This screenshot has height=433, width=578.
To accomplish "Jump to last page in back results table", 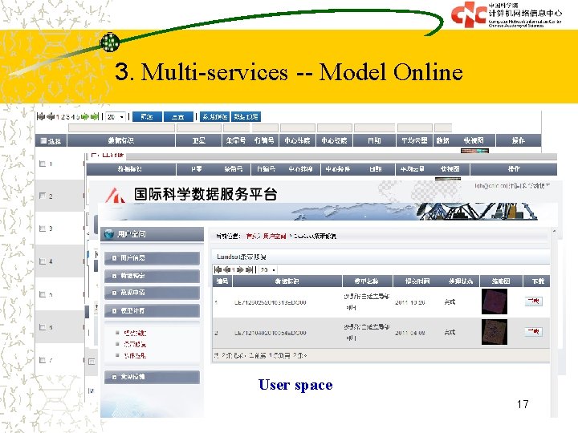I will click(95, 117).
